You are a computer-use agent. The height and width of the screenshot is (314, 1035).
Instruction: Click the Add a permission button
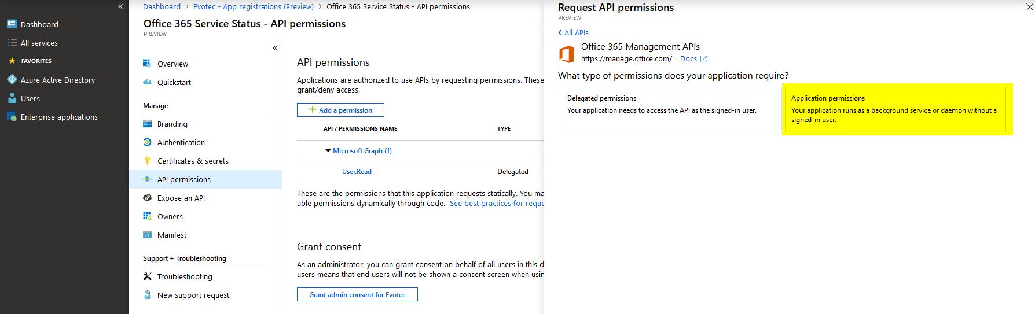[x=340, y=110]
